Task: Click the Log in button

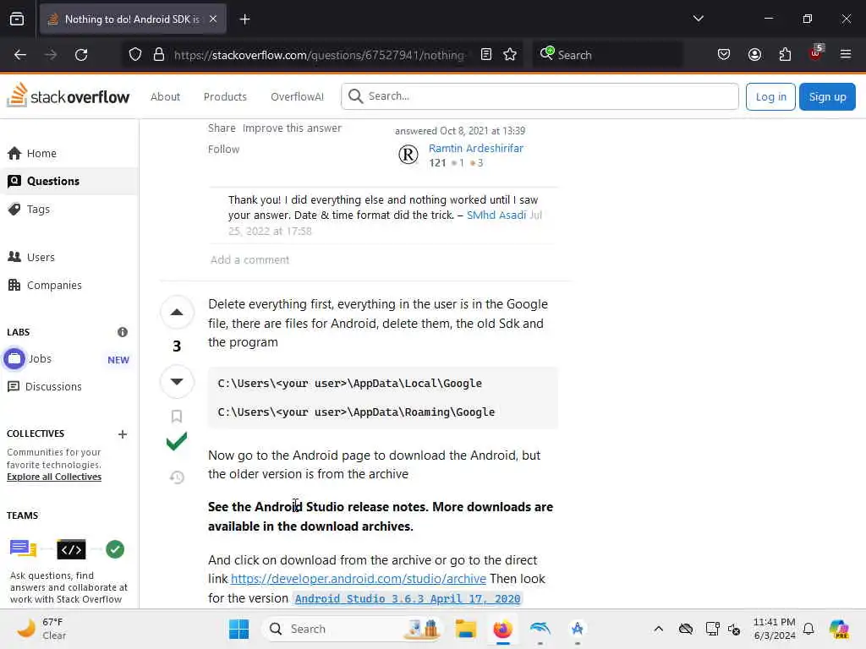Action: point(770,96)
